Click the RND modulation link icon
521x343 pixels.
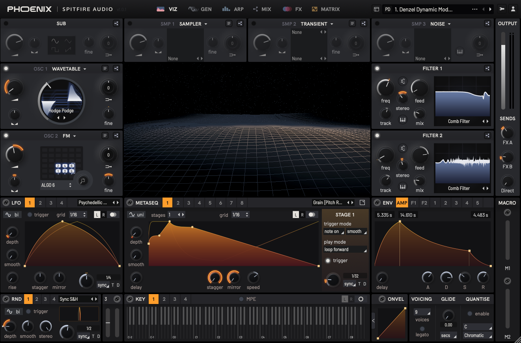pos(6,299)
